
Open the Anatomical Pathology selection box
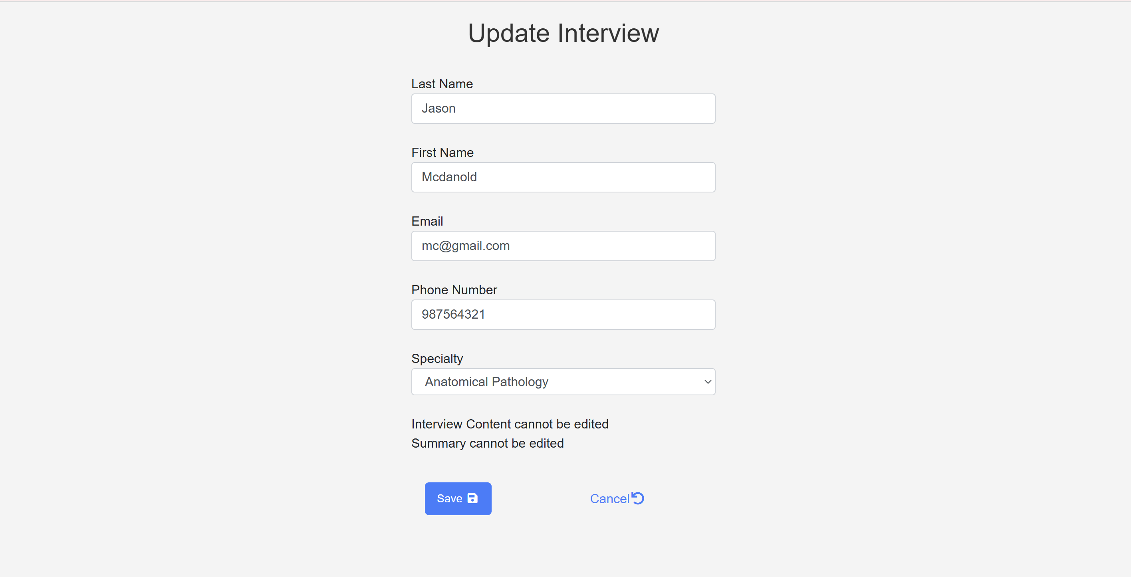[564, 382]
